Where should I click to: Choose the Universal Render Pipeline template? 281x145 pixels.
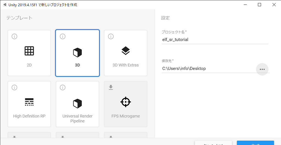[77, 104]
